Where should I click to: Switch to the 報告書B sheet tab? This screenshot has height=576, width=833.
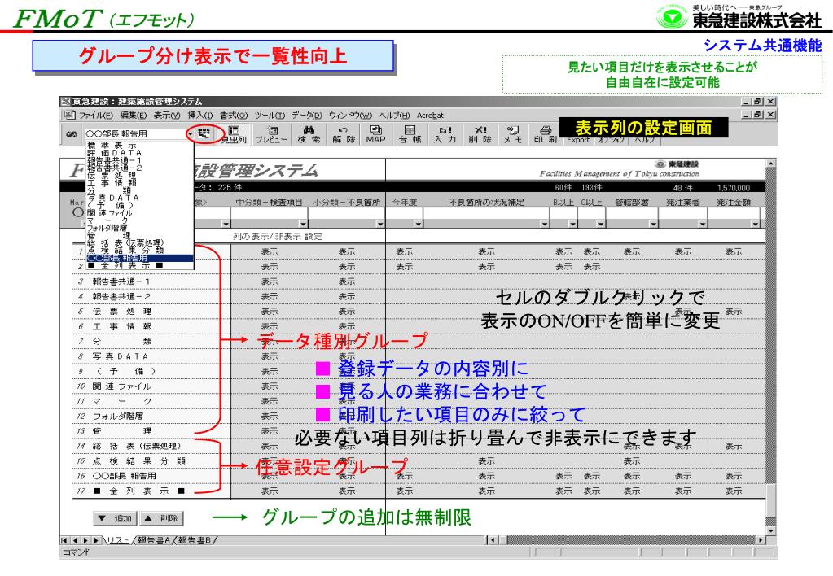click(195, 540)
